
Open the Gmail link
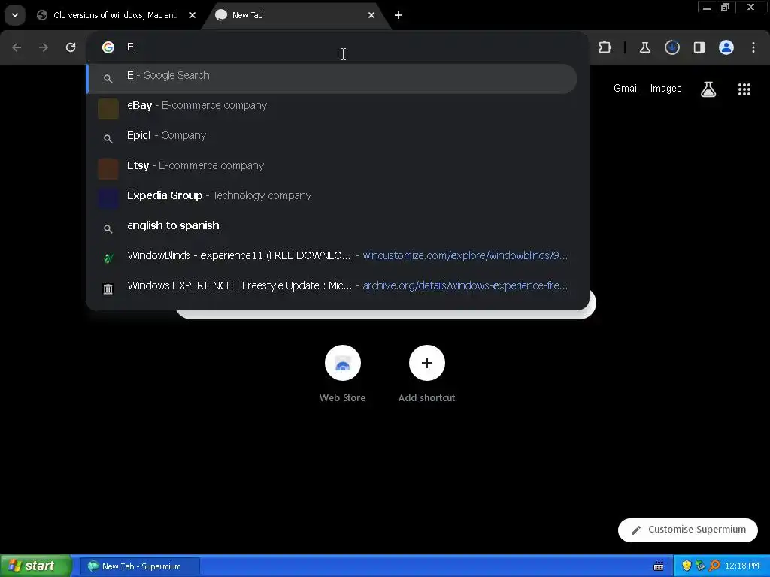[x=626, y=89]
